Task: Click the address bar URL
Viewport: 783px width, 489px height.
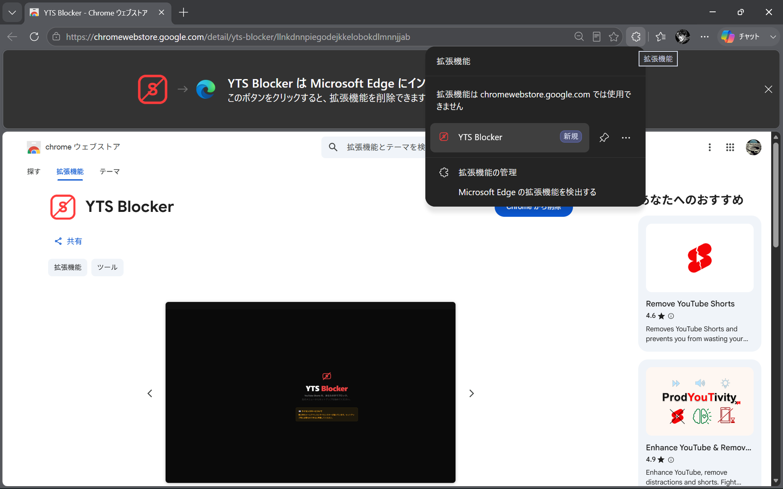Action: click(238, 37)
